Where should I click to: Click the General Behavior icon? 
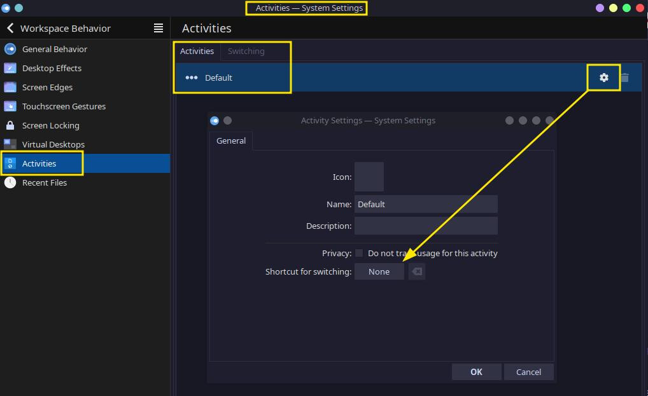[10, 49]
